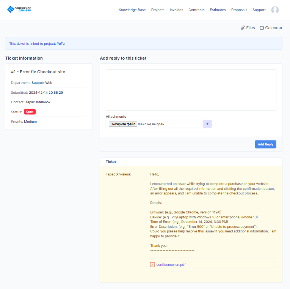Go to Support in the top navigation

tap(259, 10)
